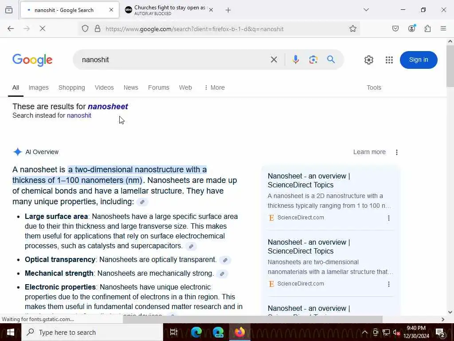Click the horizontal scrollbar right arrow
454x341 pixels.
point(443,319)
